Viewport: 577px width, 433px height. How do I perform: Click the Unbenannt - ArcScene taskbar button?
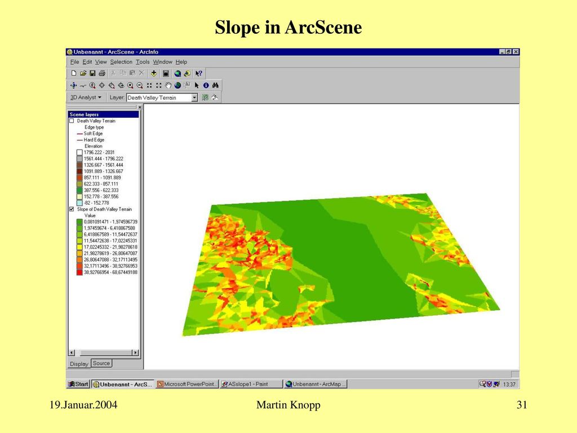[x=123, y=384]
